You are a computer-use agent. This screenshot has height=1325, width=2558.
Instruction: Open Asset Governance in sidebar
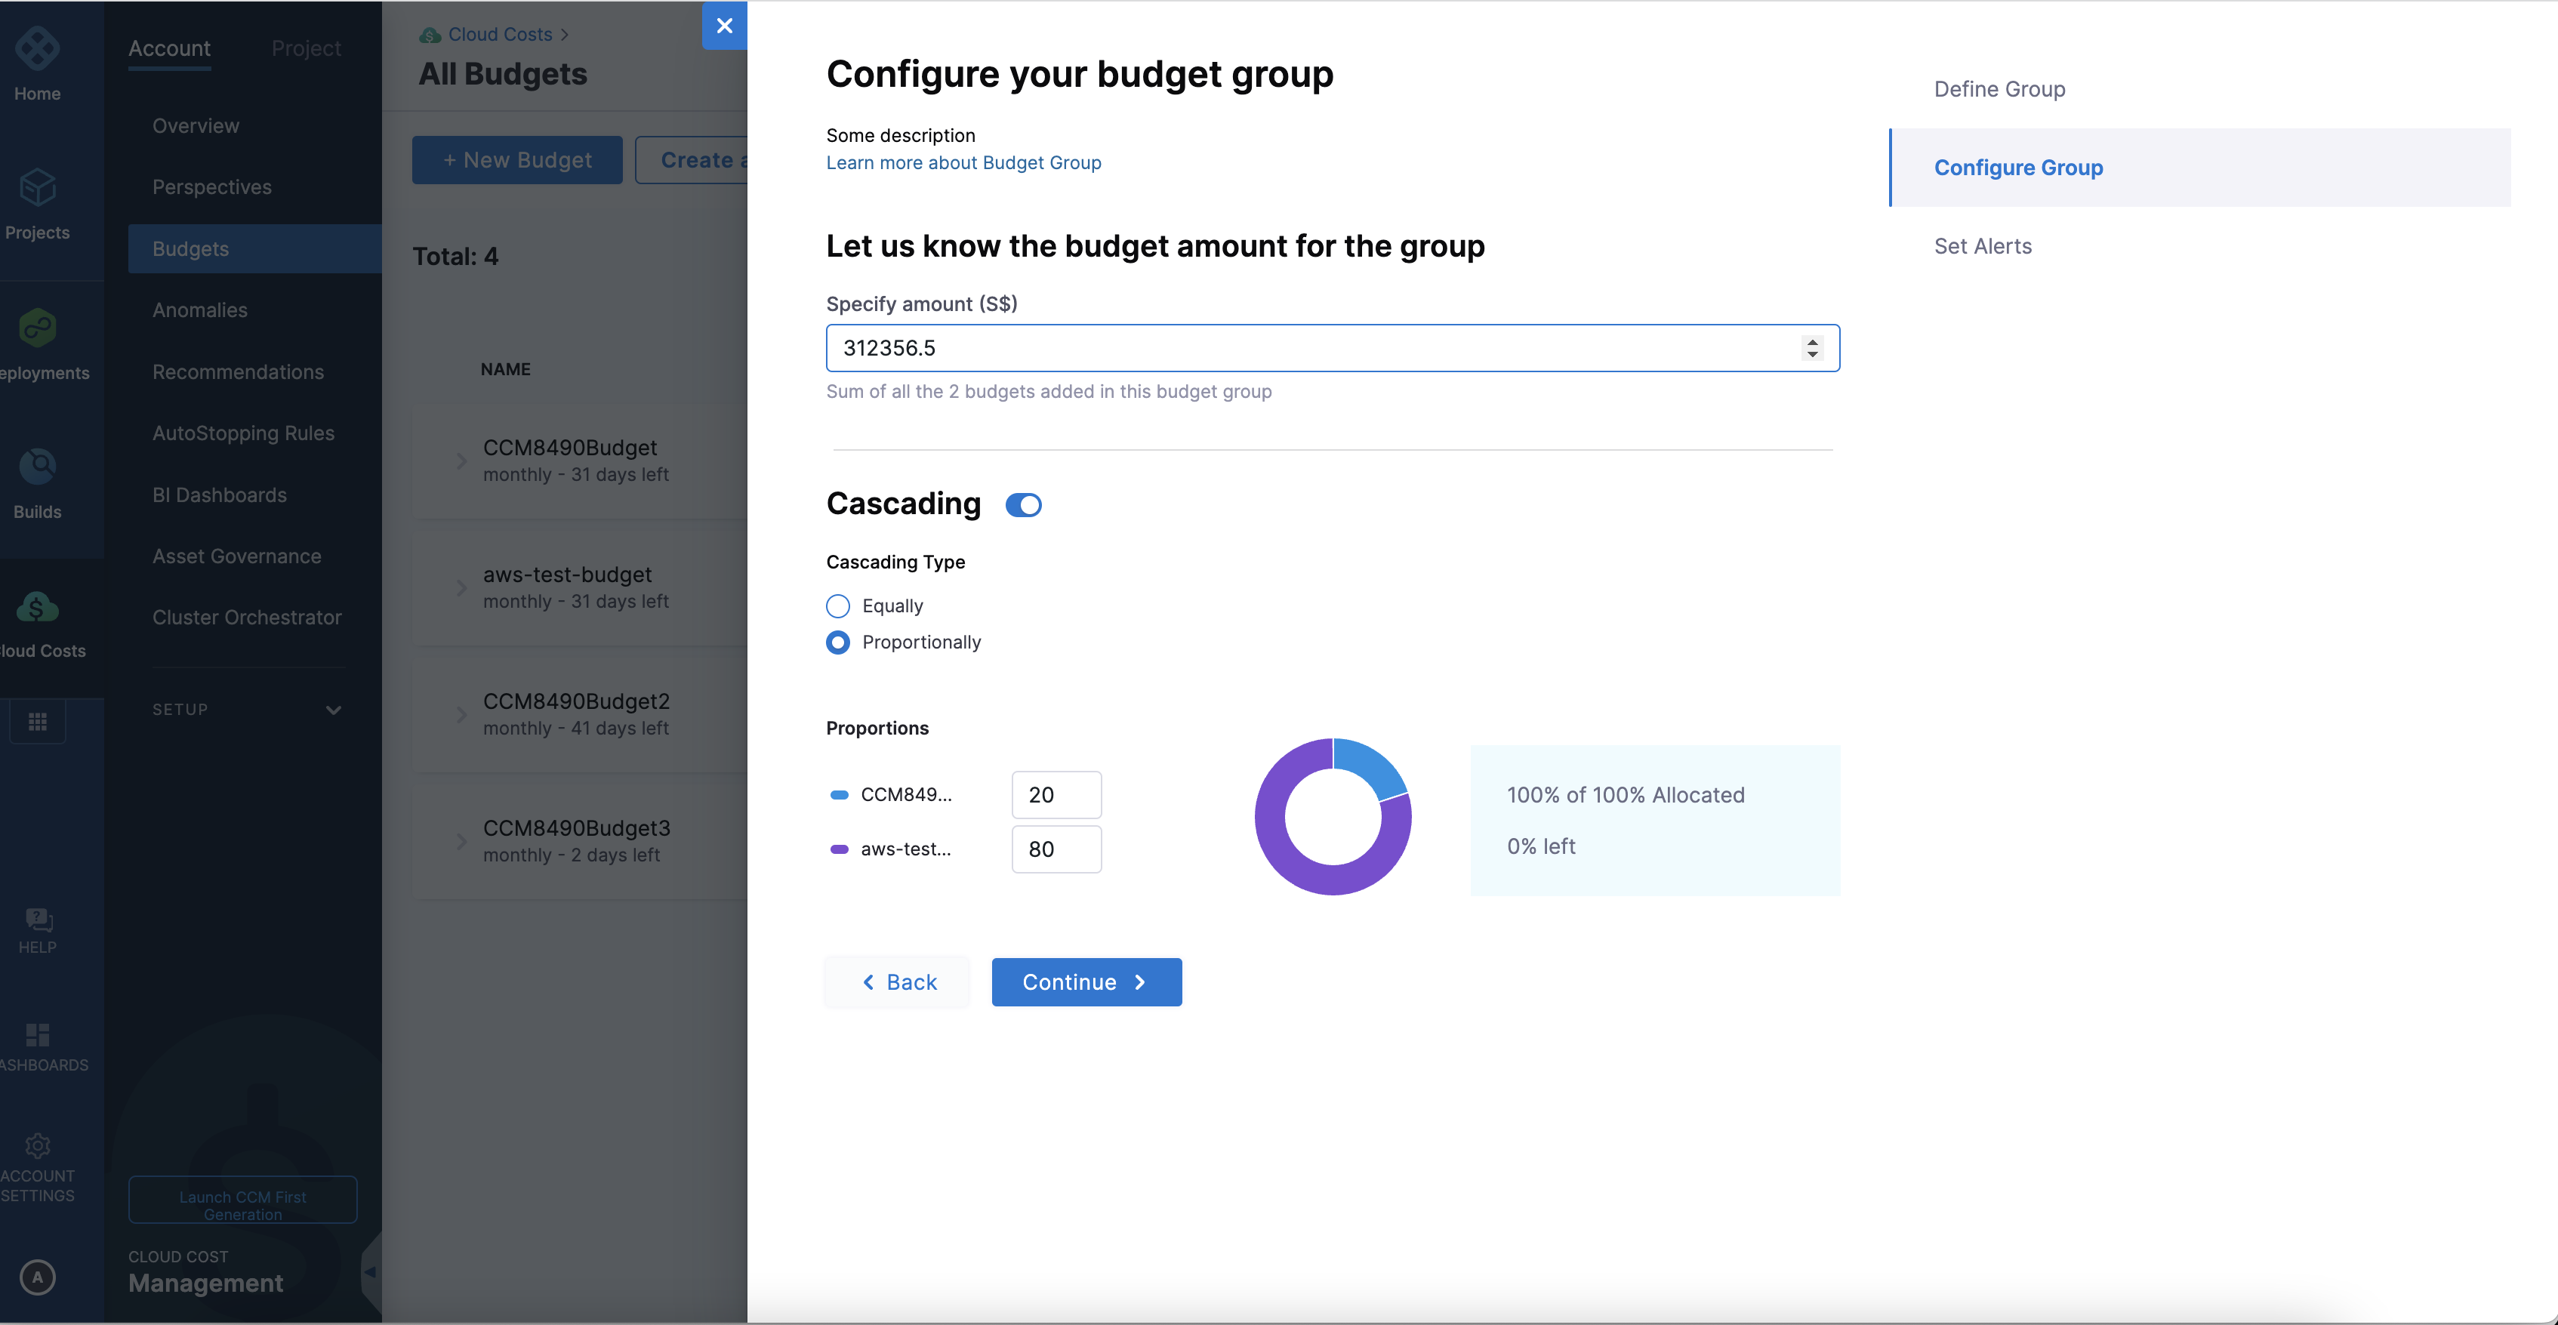[x=236, y=556]
